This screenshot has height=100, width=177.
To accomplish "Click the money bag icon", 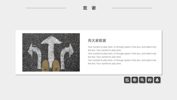I will (157, 80).
